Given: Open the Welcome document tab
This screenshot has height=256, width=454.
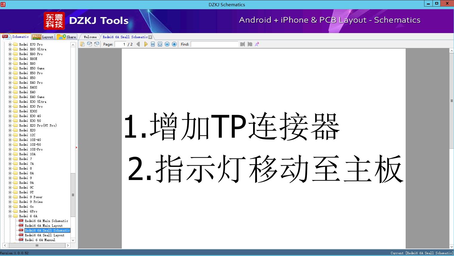Looking at the screenshot, I should pyautogui.click(x=90, y=37).
